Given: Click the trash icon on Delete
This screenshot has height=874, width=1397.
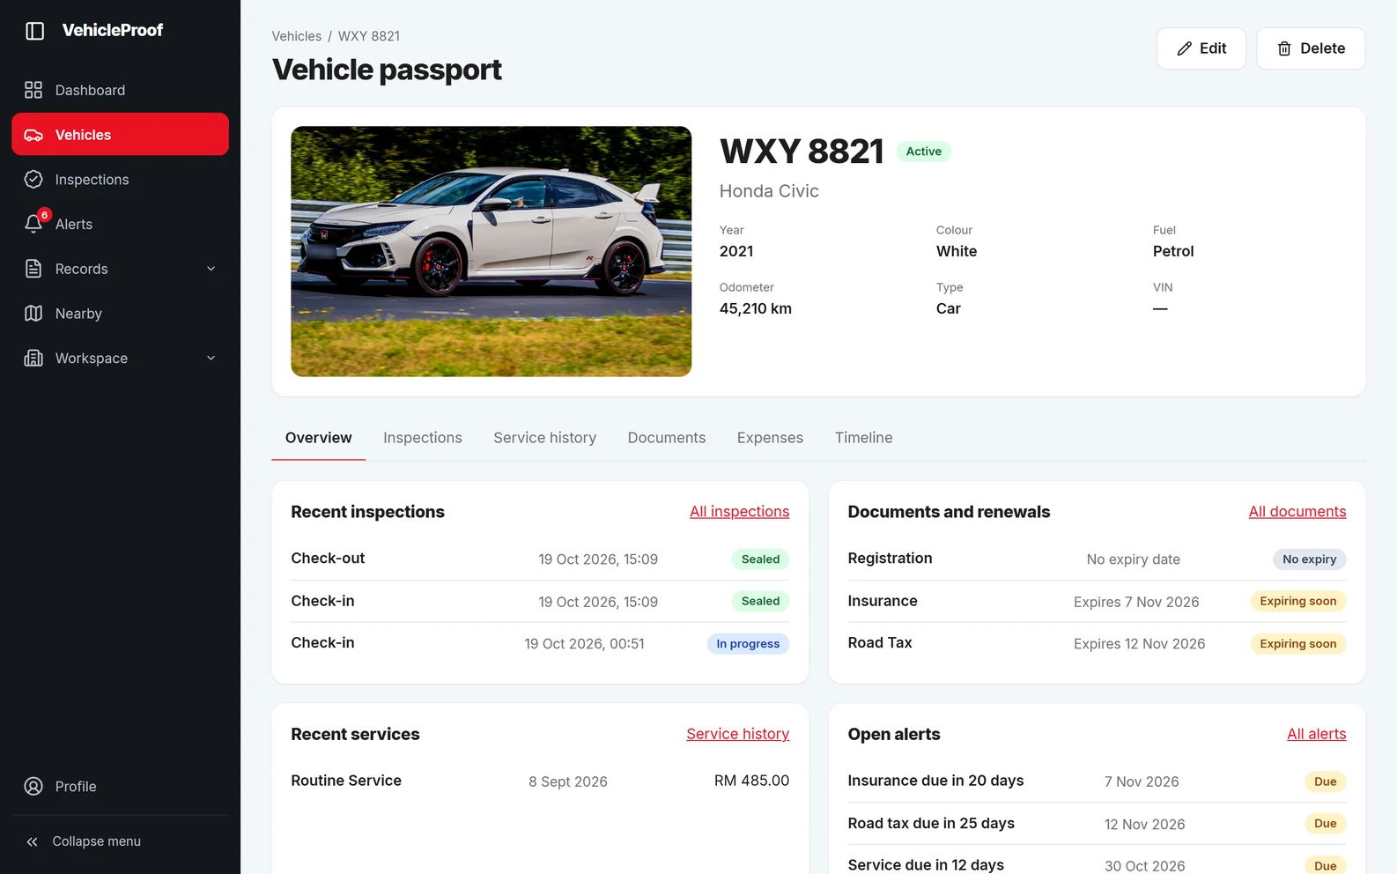Looking at the screenshot, I should point(1284,48).
